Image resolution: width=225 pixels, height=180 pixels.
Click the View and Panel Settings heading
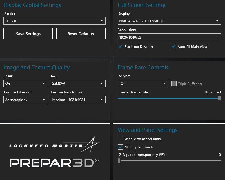[148, 130]
